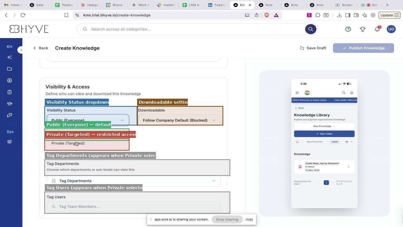This screenshot has width=403, height=227.
Task: Open the chat bubbles icon in sidebar
Action: click(x=10, y=115)
